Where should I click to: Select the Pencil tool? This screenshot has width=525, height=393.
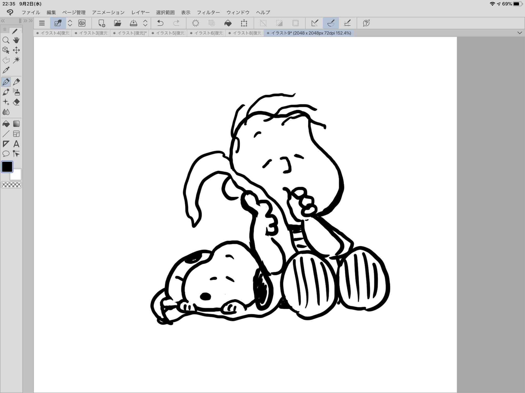coord(16,82)
